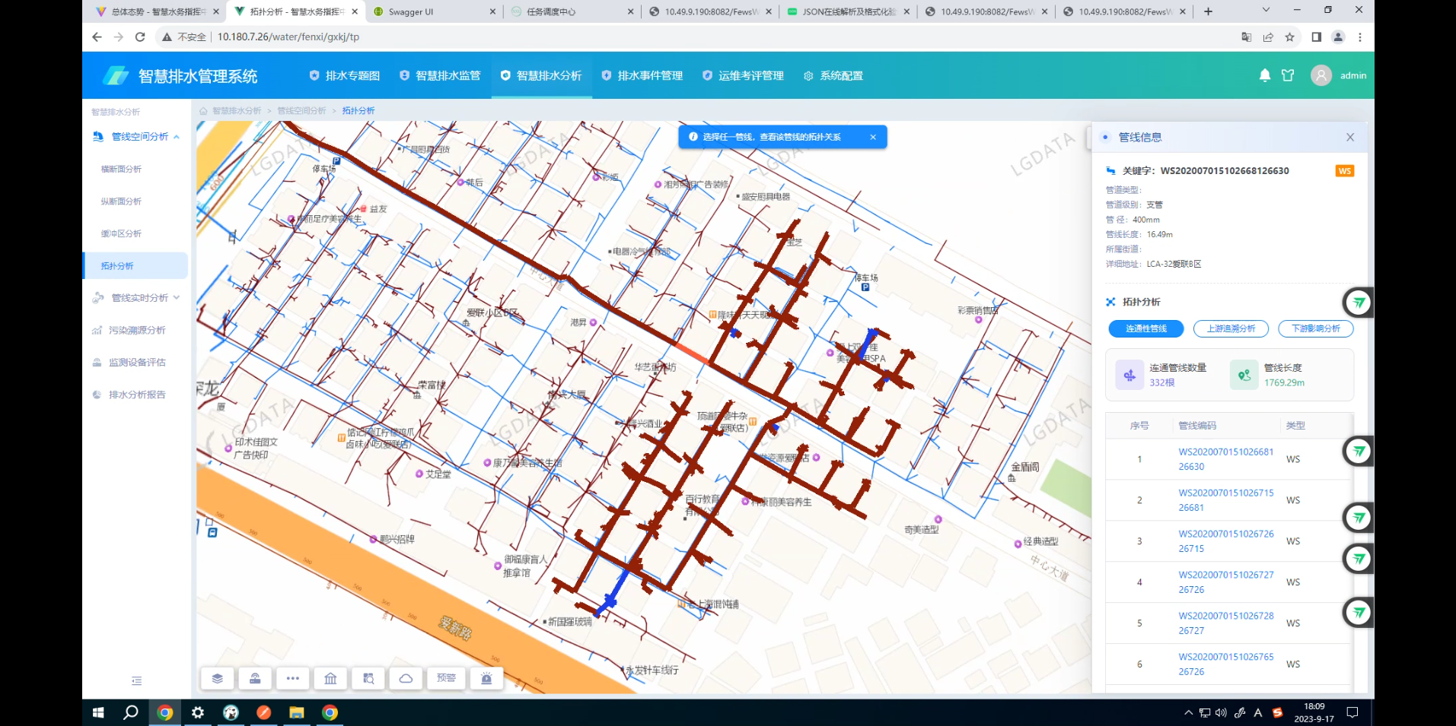Open the map search query tool

(x=368, y=678)
